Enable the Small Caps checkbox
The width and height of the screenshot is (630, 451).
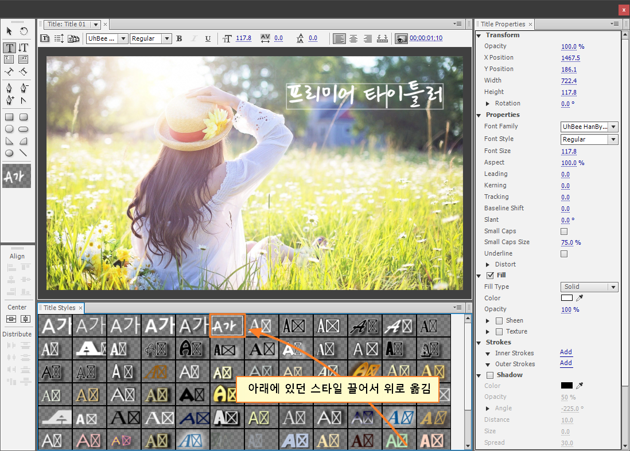564,232
